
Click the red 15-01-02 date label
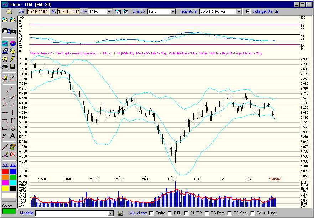pyautogui.click(x=275, y=179)
